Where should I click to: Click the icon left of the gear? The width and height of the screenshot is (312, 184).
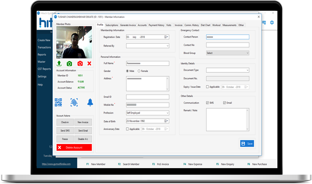click(264, 22)
